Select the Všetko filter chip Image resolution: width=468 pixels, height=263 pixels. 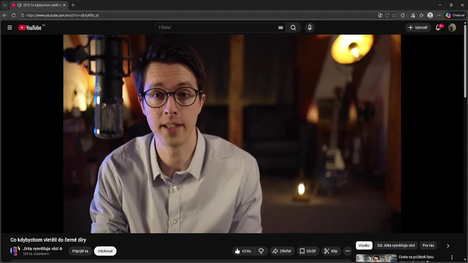point(364,245)
